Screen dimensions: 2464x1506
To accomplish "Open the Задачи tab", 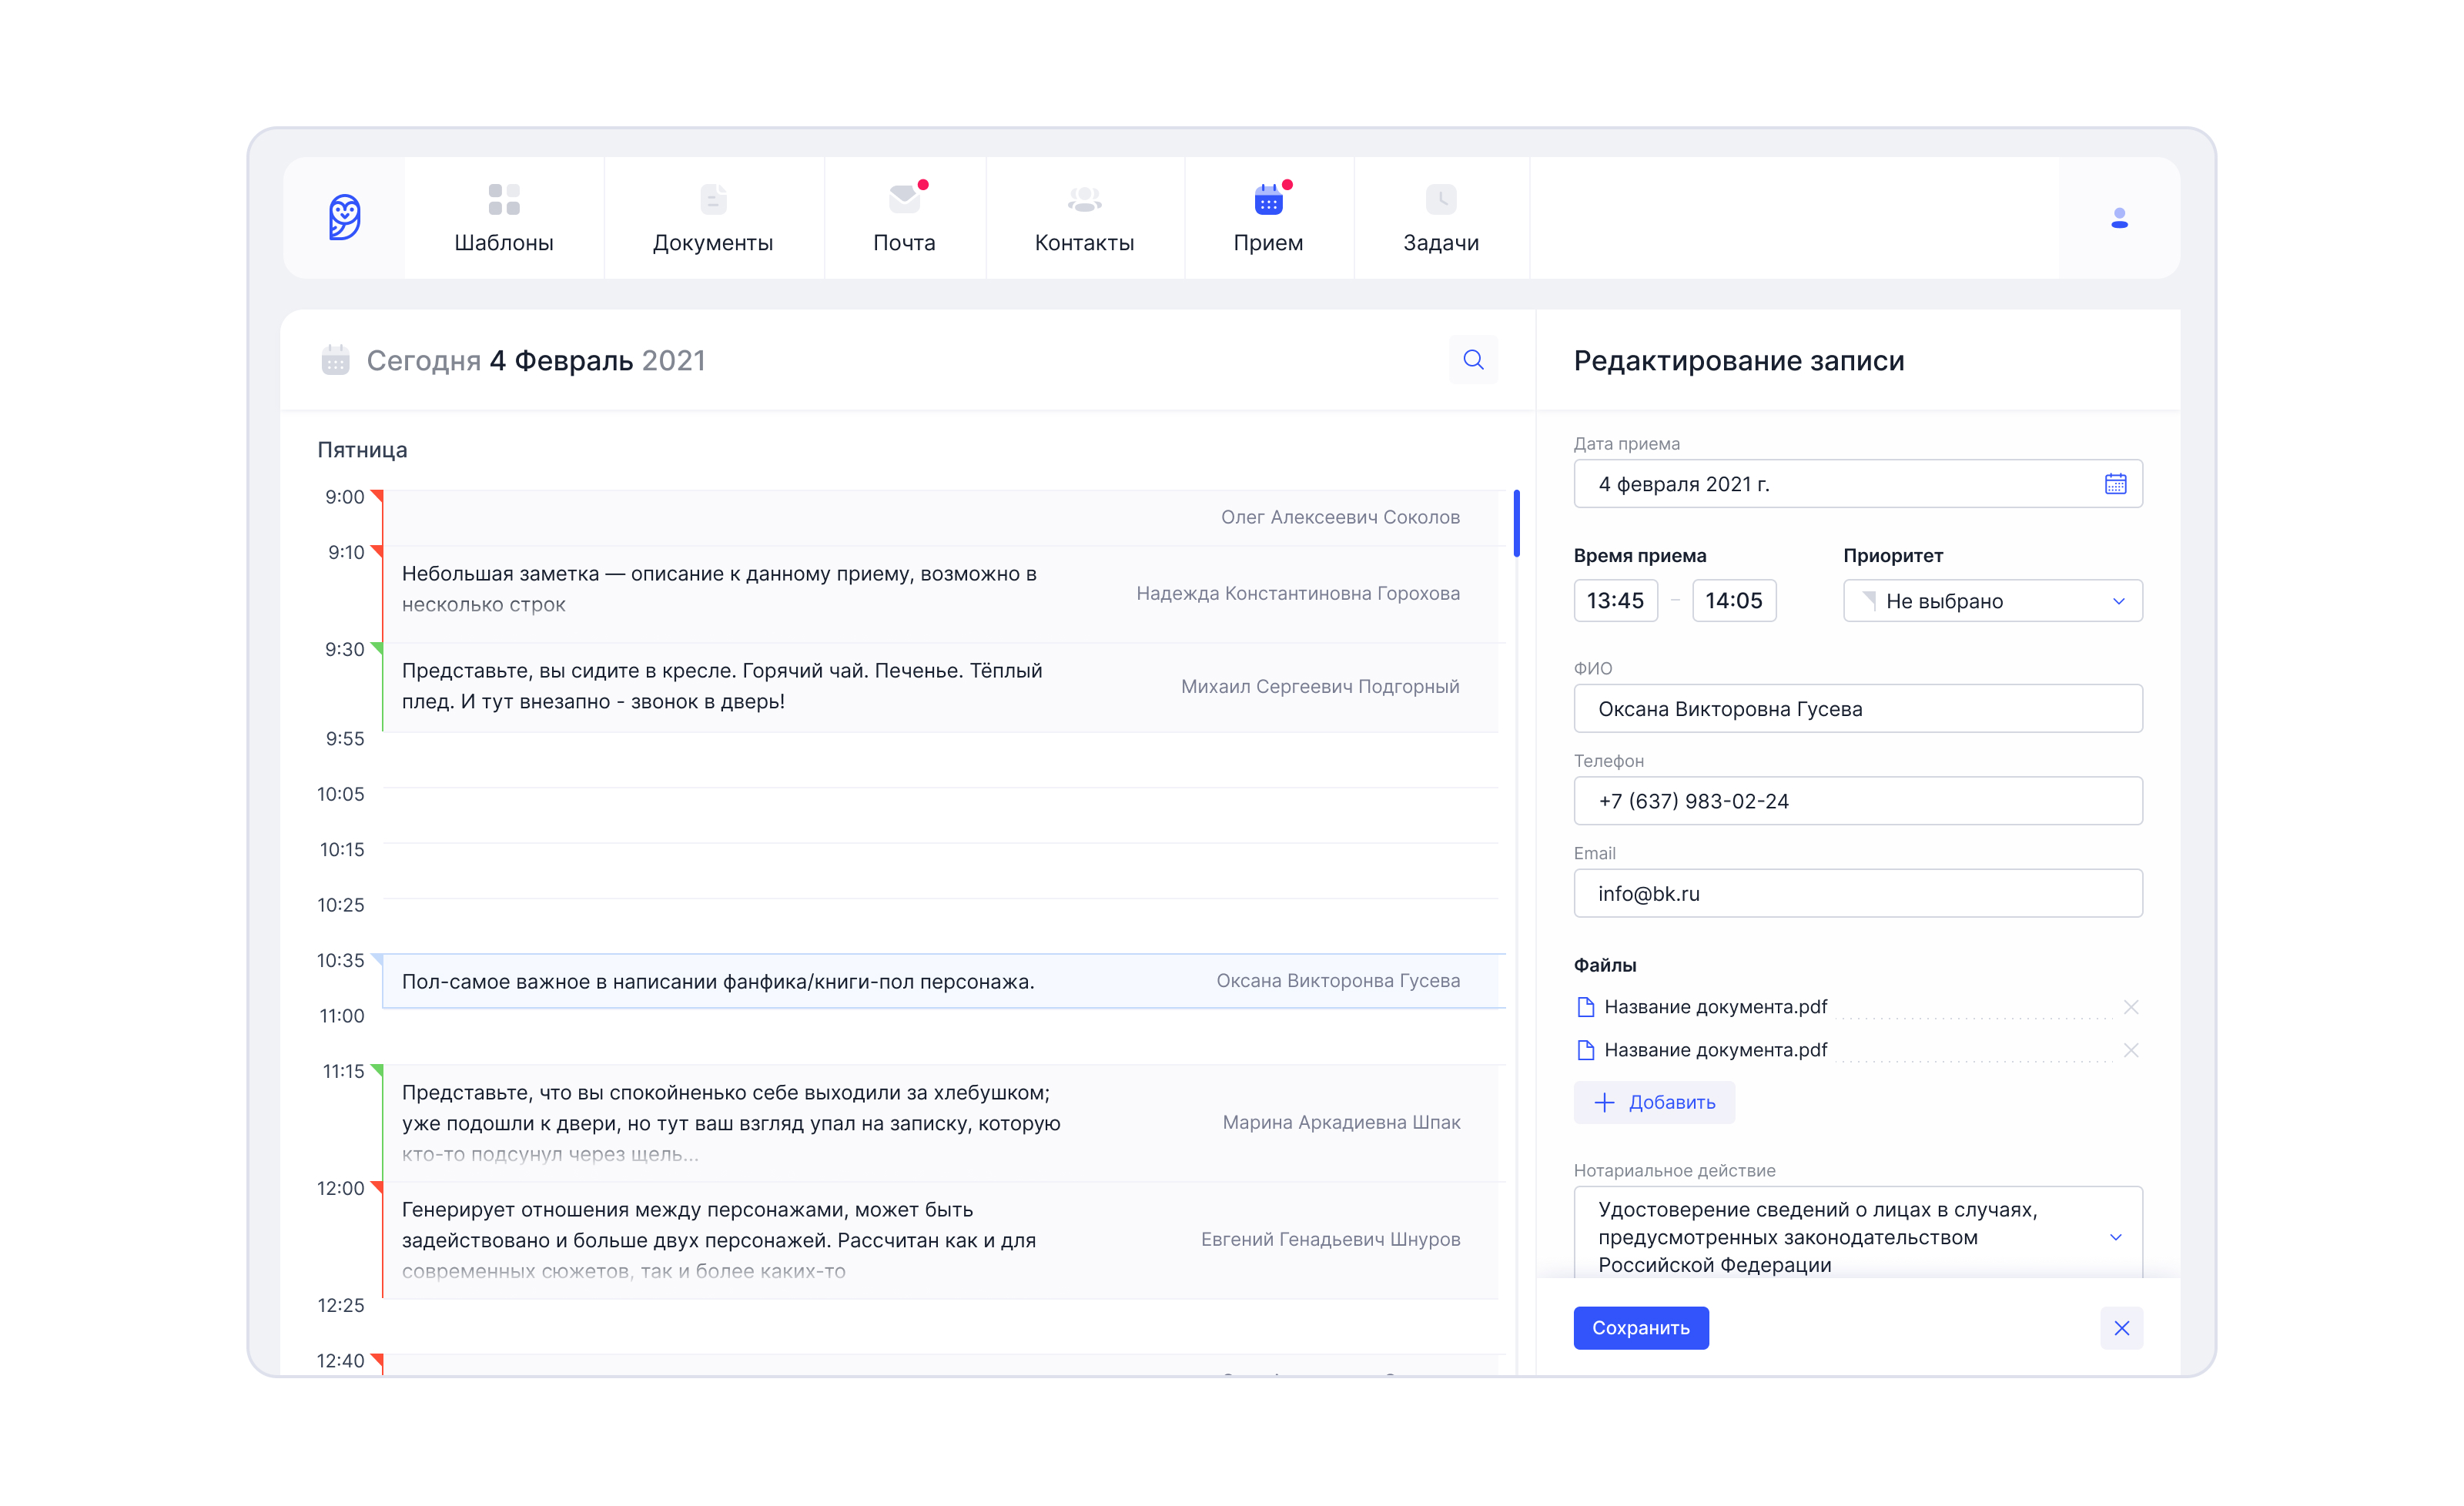I will (1440, 218).
